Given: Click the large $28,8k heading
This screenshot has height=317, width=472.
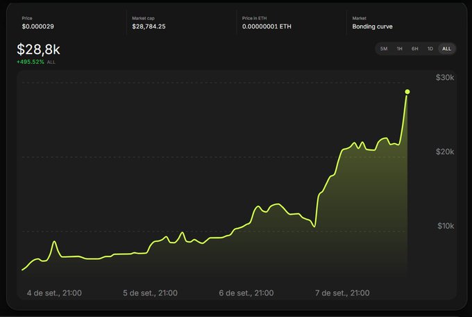Looking at the screenshot, I should click(x=39, y=49).
